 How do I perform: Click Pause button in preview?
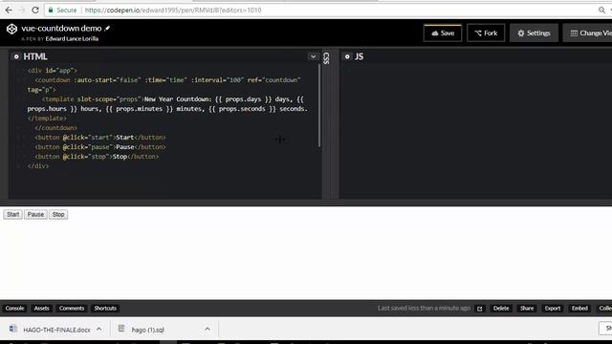35,214
